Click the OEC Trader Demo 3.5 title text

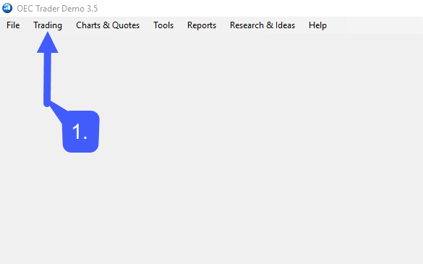tap(57, 9)
